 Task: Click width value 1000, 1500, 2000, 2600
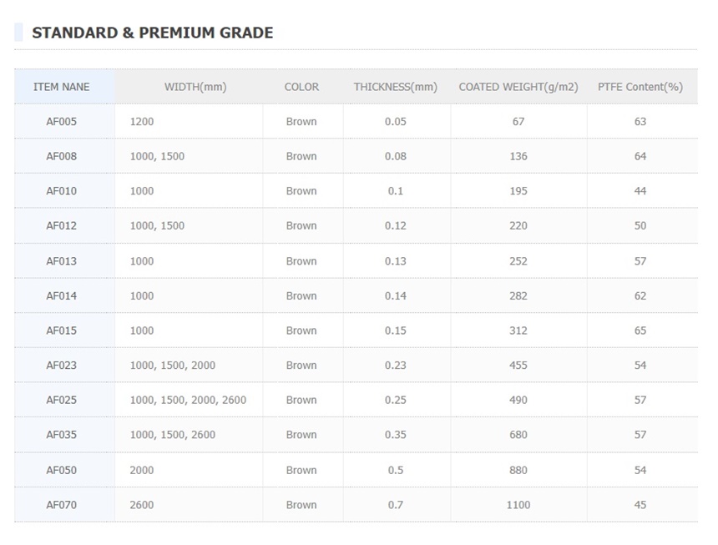click(188, 400)
